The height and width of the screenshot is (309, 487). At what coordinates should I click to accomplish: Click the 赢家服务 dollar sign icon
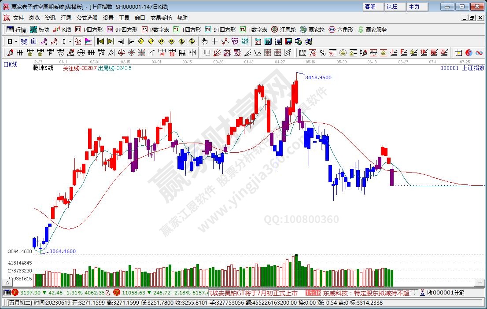[x=372, y=29]
